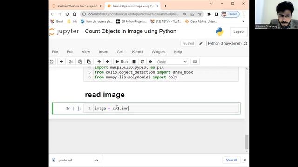
Task: Interrupt the kernel with the stop icon
Action: (x=134, y=62)
